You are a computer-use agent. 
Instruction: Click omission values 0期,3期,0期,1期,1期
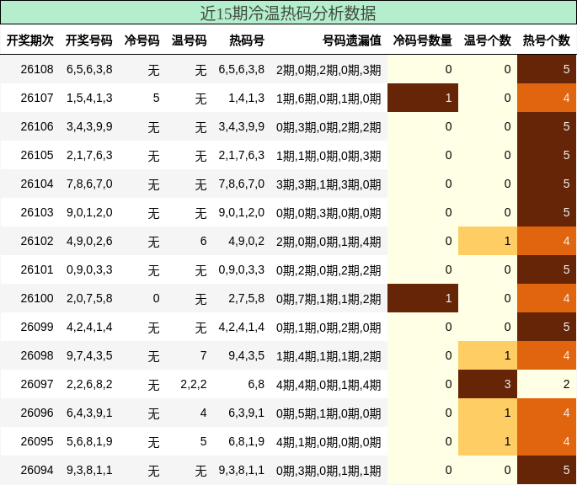329,471
